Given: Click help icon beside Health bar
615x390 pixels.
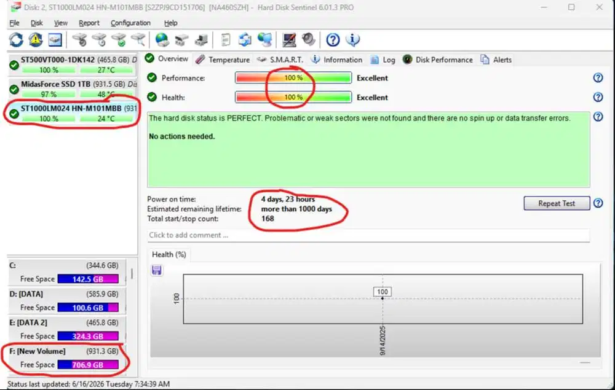Looking at the screenshot, I should (x=598, y=97).
